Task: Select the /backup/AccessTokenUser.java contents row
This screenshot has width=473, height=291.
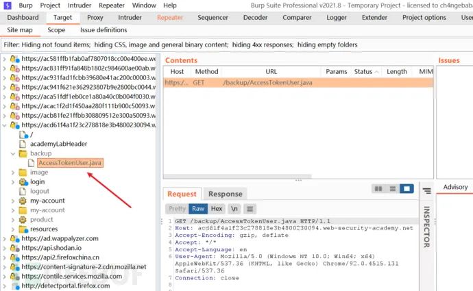Action: pos(298,83)
